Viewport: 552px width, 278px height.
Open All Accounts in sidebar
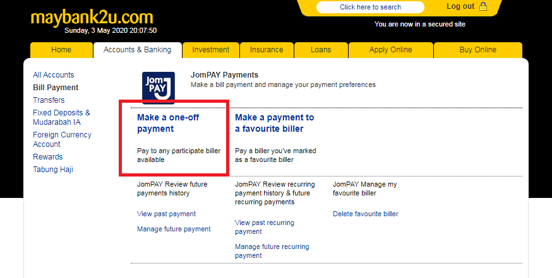54,75
